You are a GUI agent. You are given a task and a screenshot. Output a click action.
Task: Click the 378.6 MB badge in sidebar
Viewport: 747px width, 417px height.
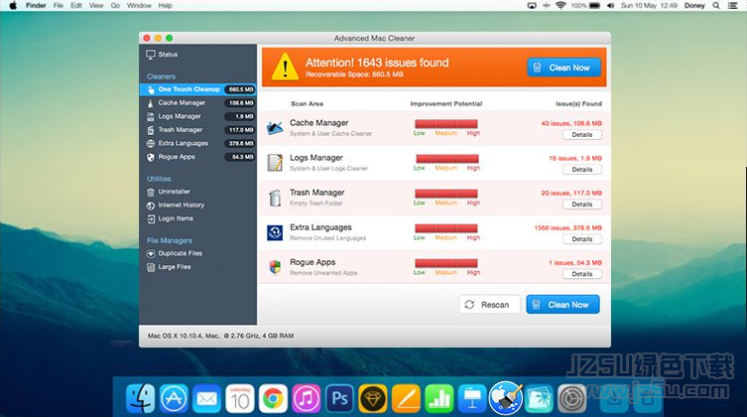click(241, 143)
